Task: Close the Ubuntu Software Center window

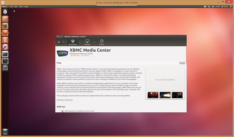Action: pos(58,37)
